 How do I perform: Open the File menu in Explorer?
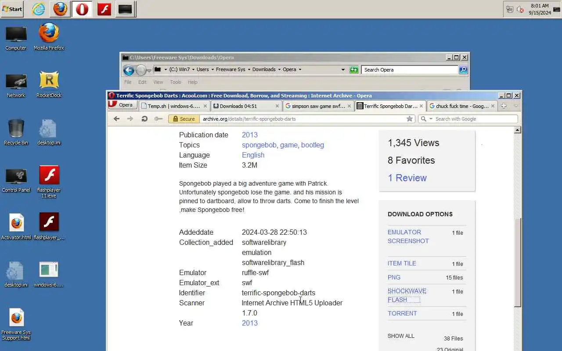(x=128, y=82)
